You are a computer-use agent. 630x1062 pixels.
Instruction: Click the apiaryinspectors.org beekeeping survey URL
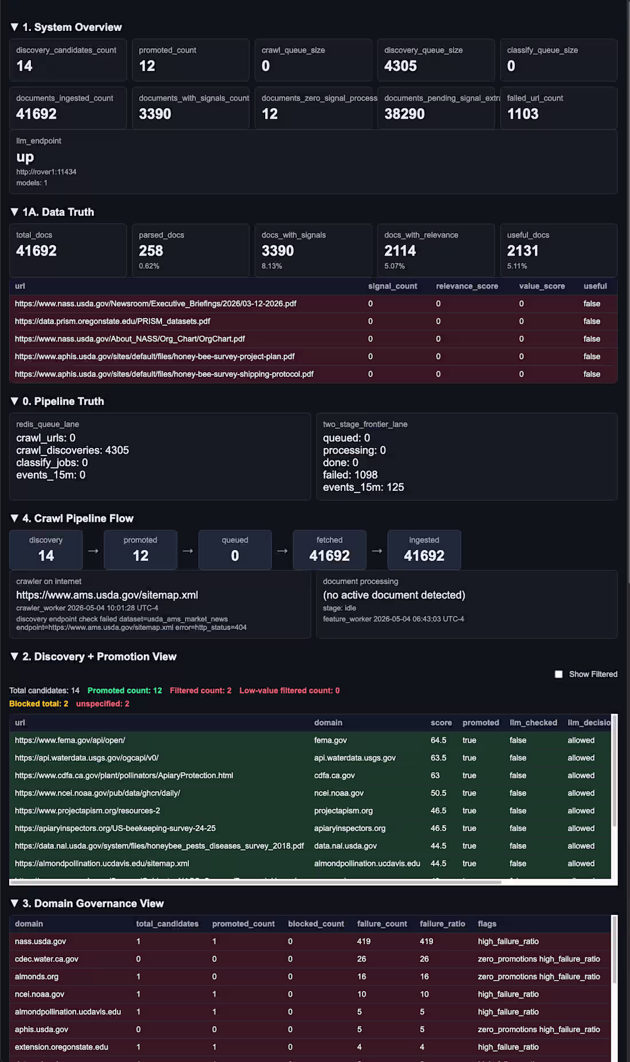tap(115, 828)
